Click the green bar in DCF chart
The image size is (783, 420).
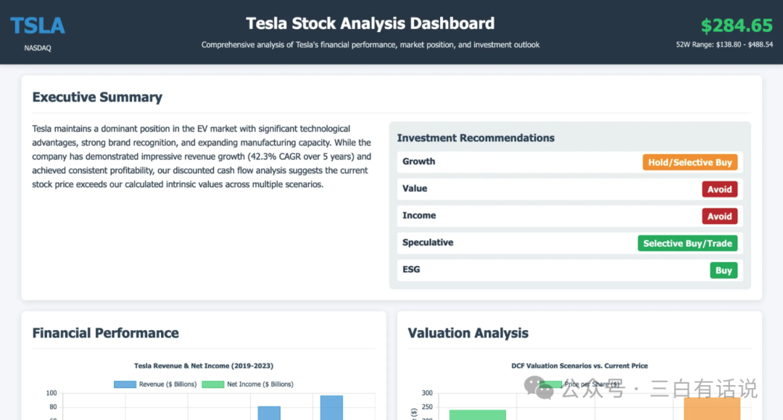[477, 414]
